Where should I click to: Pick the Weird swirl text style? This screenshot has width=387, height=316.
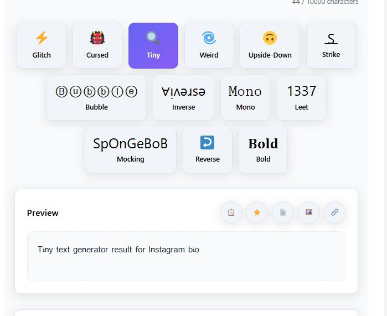coord(209,45)
